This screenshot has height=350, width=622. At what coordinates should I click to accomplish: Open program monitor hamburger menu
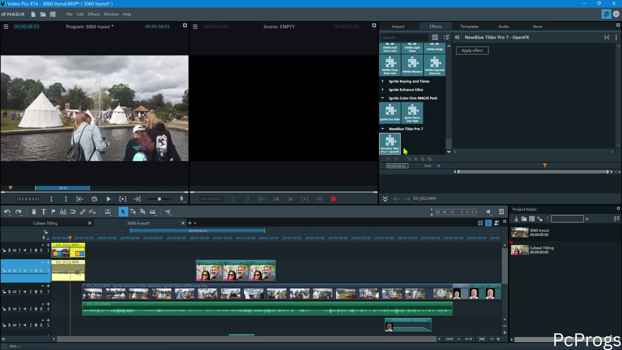(x=6, y=26)
